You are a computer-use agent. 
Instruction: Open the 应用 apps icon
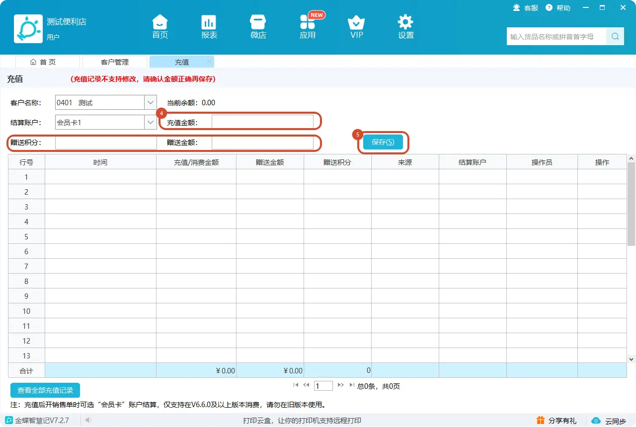click(x=308, y=22)
